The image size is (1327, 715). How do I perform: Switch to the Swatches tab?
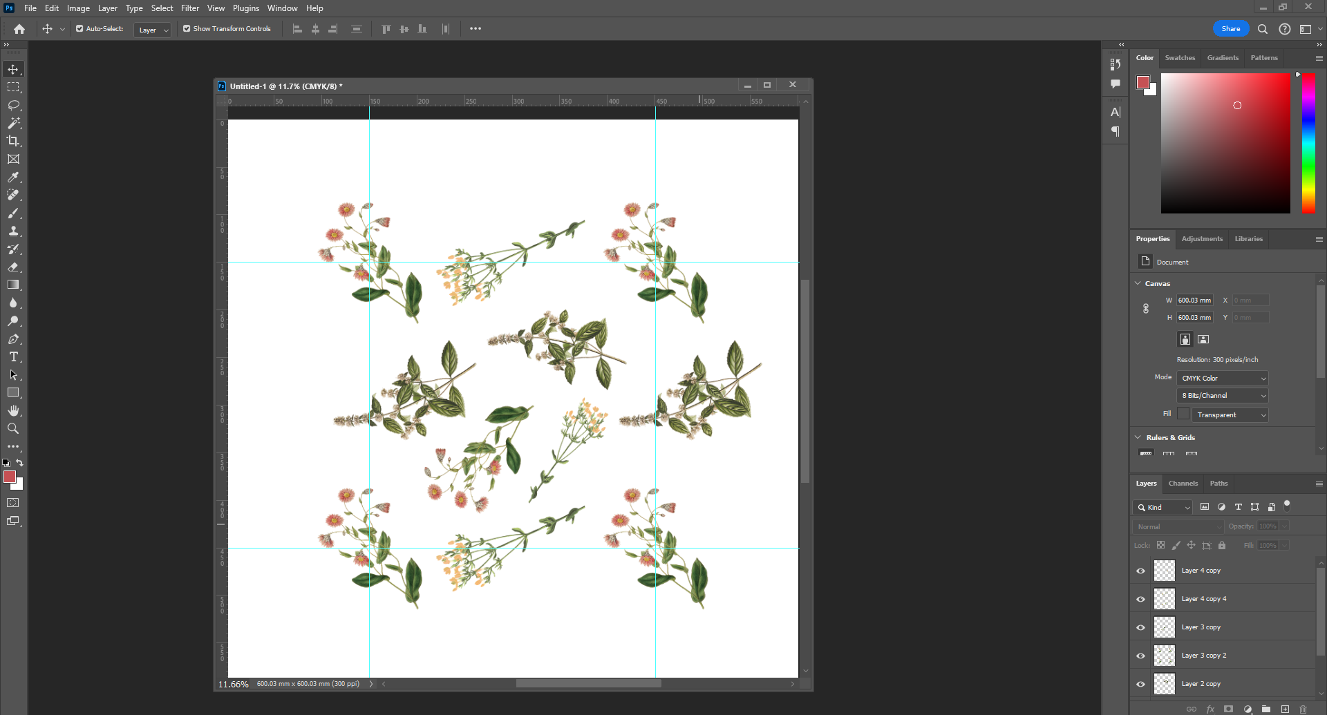1180,58
